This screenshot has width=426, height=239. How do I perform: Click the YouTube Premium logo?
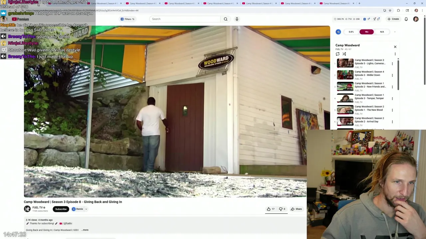20,19
